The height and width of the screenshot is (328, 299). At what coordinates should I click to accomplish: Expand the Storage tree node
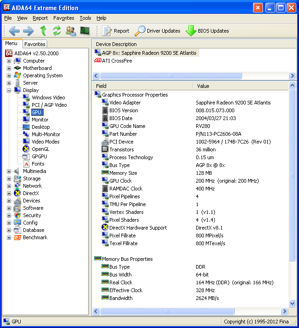[9, 178]
